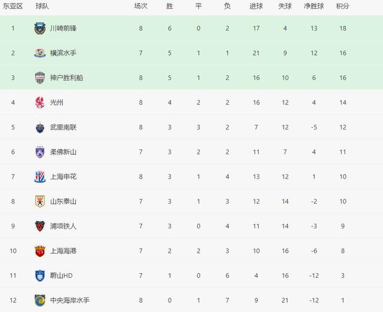Open the 川崎前锋 team name link
Viewport: 383px width, 312px height.
tap(63, 28)
